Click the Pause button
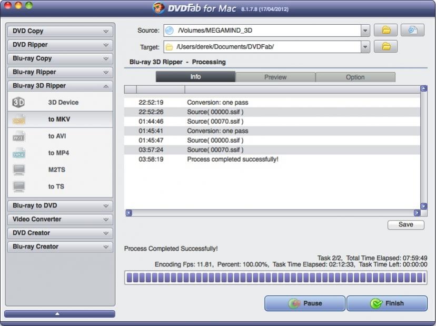Screen dimensions: 436x326 pyautogui.click(x=305, y=303)
